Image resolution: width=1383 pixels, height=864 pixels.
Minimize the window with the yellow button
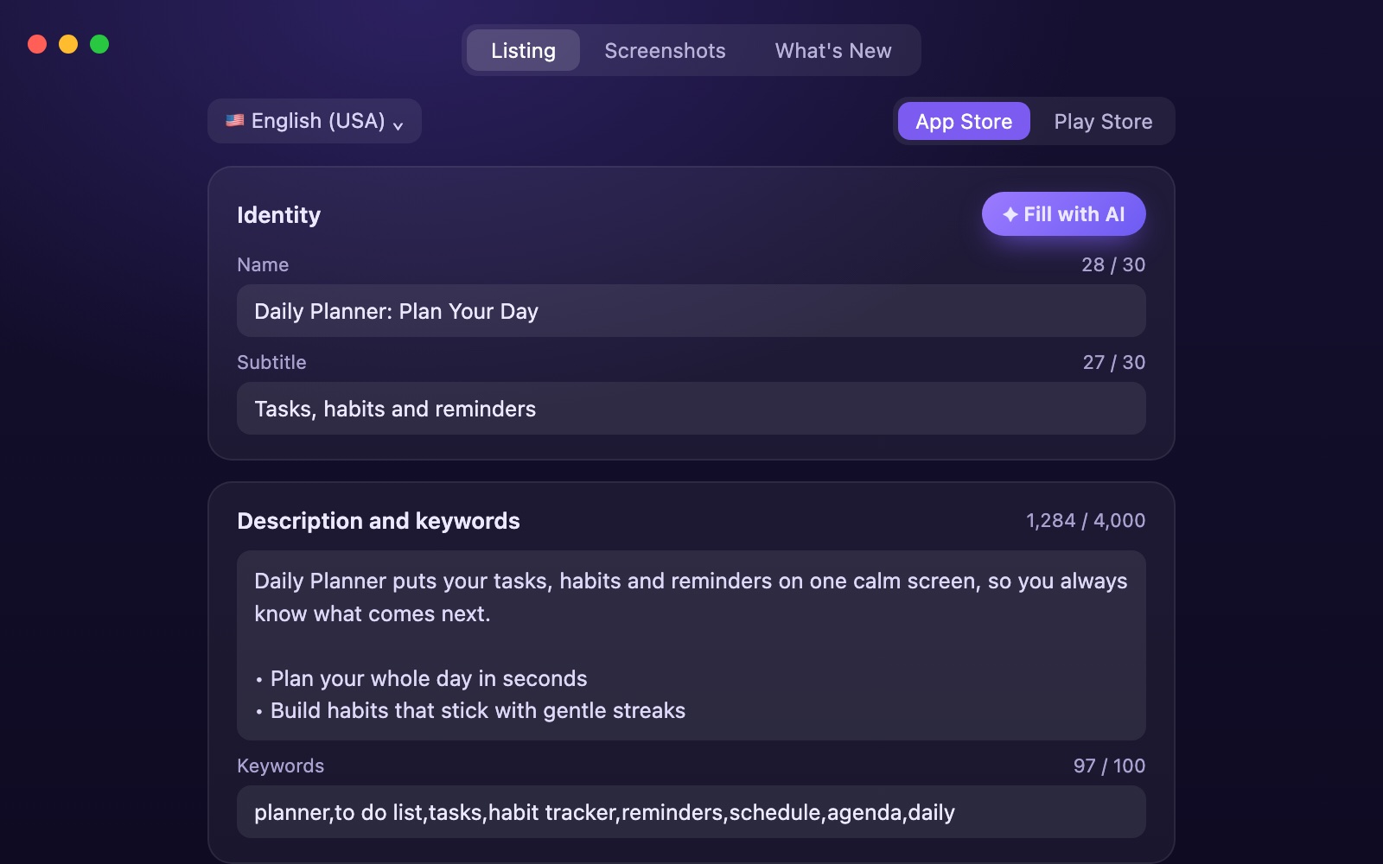coord(68,44)
